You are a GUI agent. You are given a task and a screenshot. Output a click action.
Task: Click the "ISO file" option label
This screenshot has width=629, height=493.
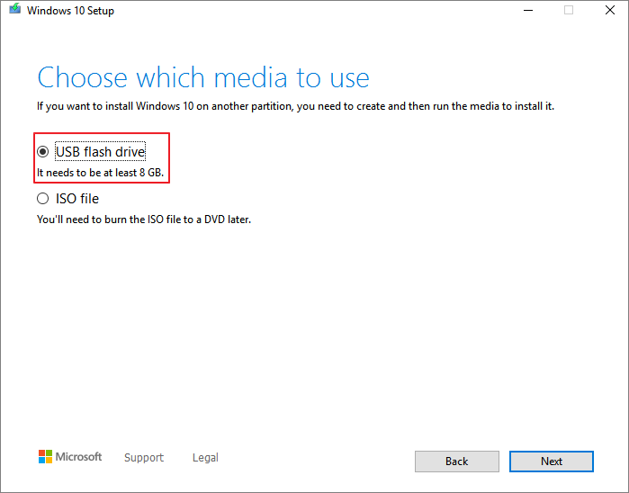click(x=77, y=199)
